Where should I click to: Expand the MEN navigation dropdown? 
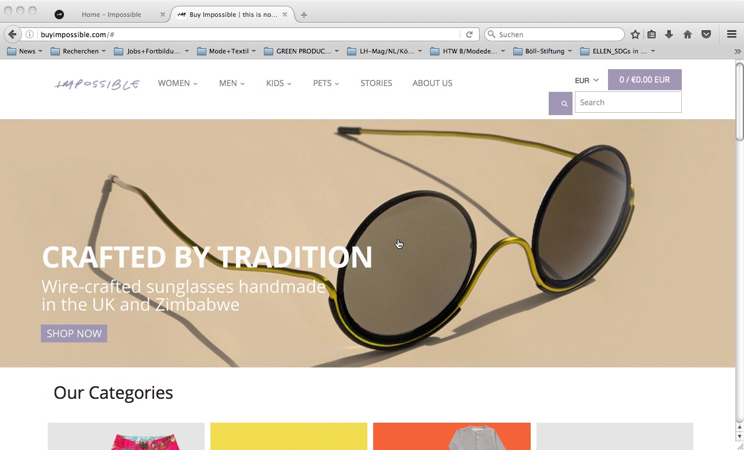pos(232,83)
